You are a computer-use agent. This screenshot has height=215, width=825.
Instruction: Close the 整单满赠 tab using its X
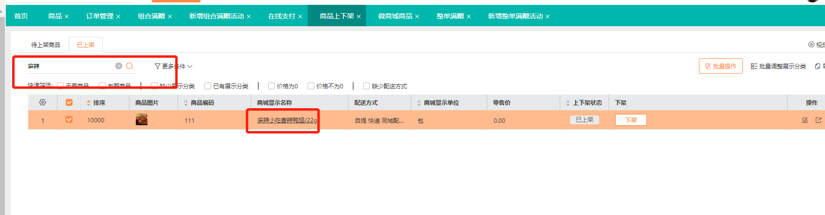(x=469, y=17)
